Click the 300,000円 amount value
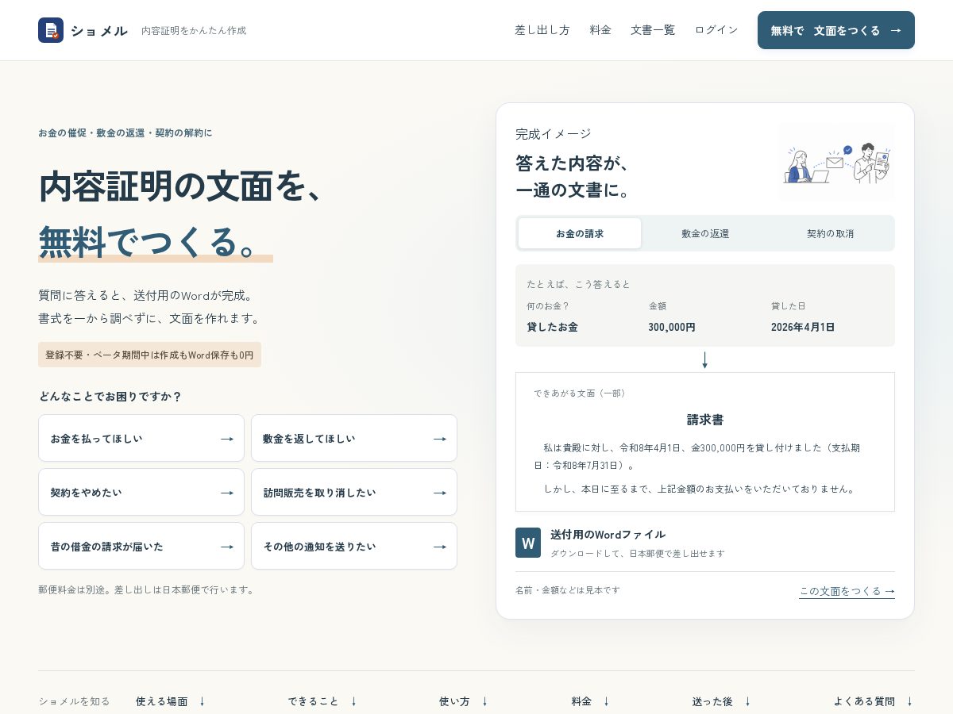Screen dimensions: 953x714 click(x=672, y=327)
